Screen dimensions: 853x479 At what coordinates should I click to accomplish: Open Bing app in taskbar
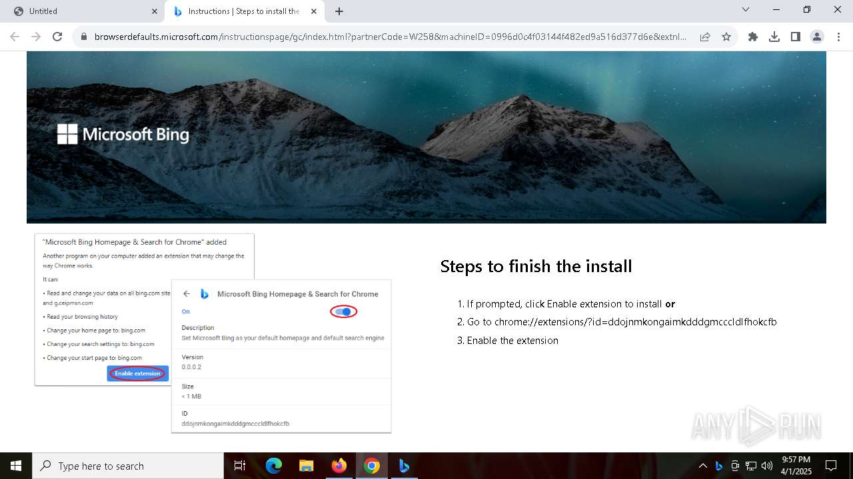click(404, 466)
